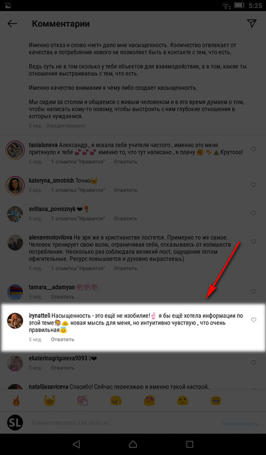This screenshot has width=266, height=455.
Task: Like the comment by tanialuneva
Action: [x=253, y=149]
